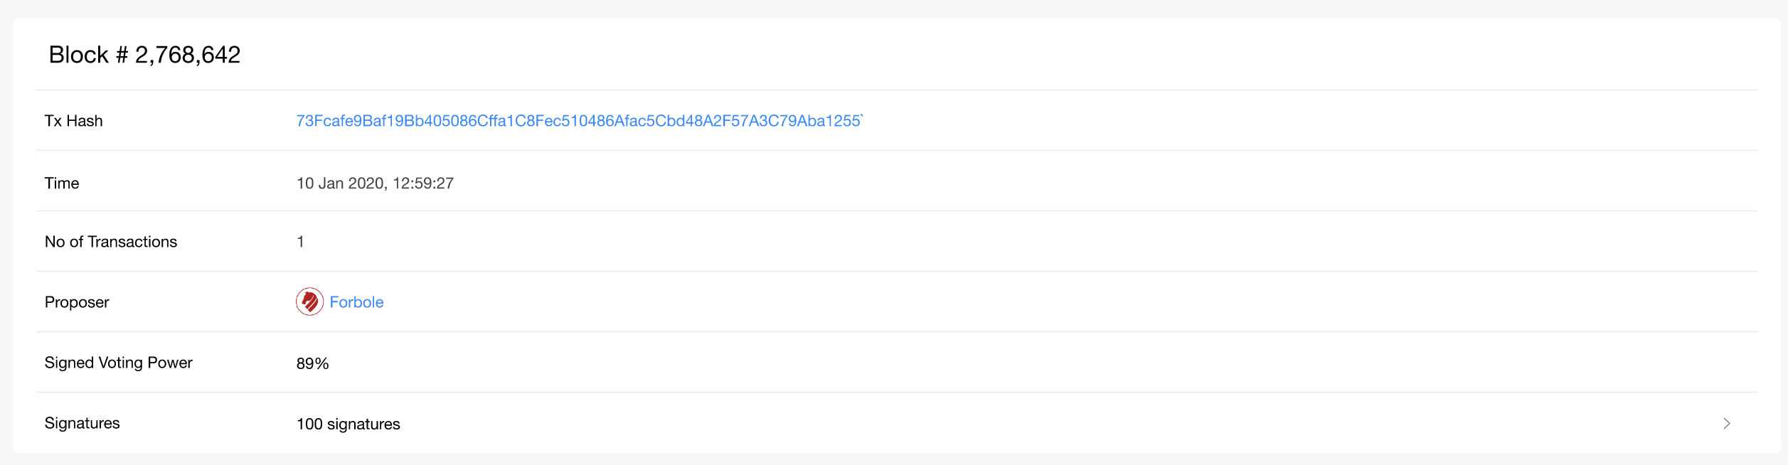1788x465 pixels.
Task: Select the Signed Voting Power 89% value
Action: coord(313,363)
